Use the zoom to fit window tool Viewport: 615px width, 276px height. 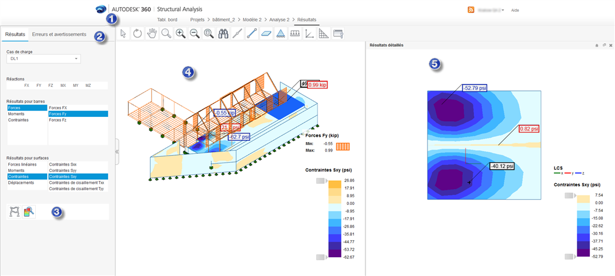coord(209,33)
